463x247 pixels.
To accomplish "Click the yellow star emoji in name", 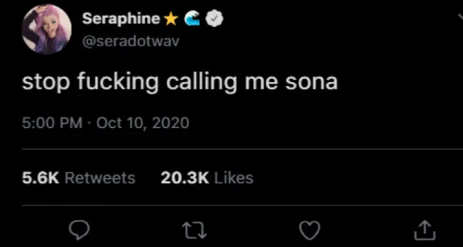I will (x=171, y=20).
